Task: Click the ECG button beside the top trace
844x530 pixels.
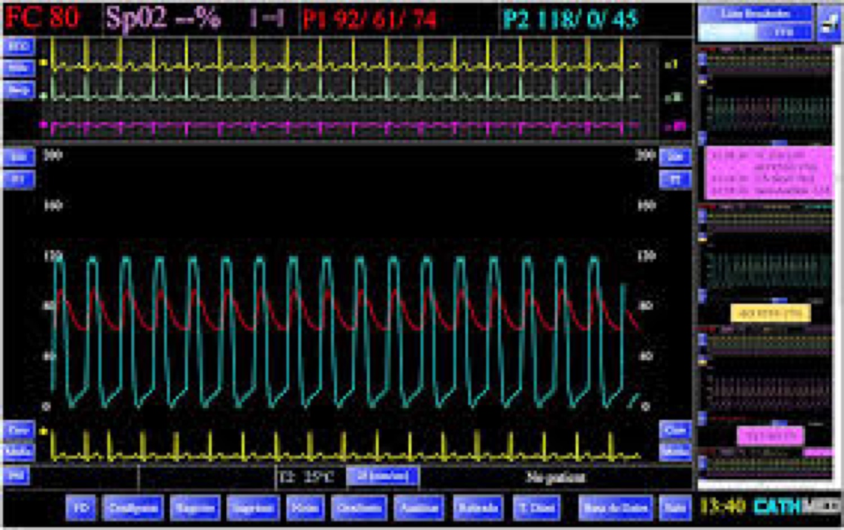Action: tap(19, 46)
